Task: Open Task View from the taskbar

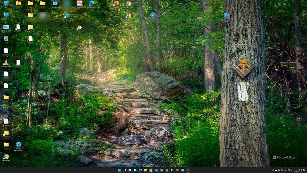Action: pos(130,170)
